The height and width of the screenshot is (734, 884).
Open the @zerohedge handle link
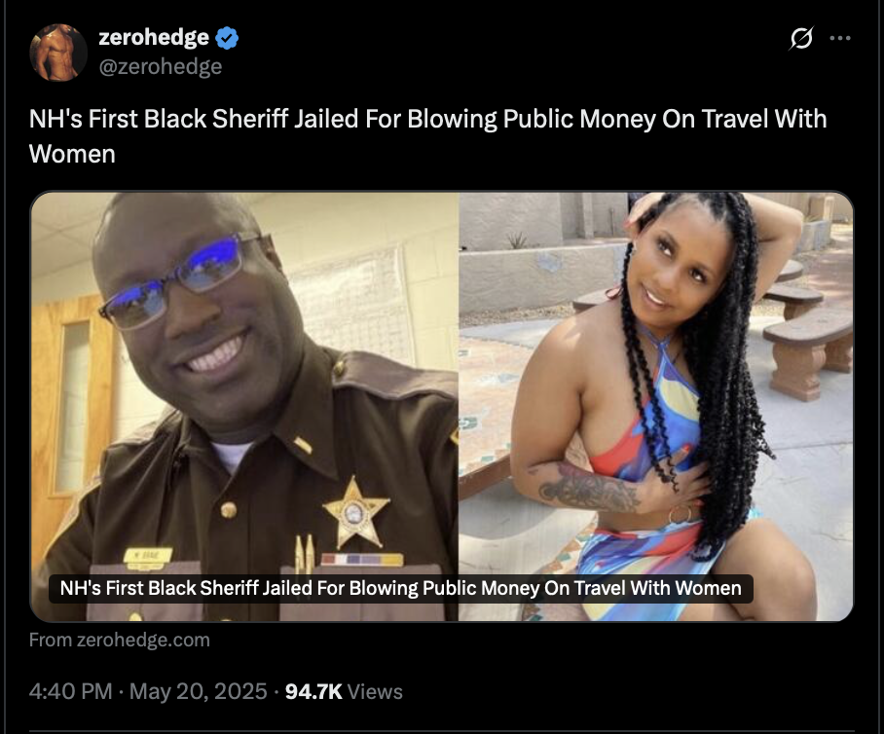point(160,66)
